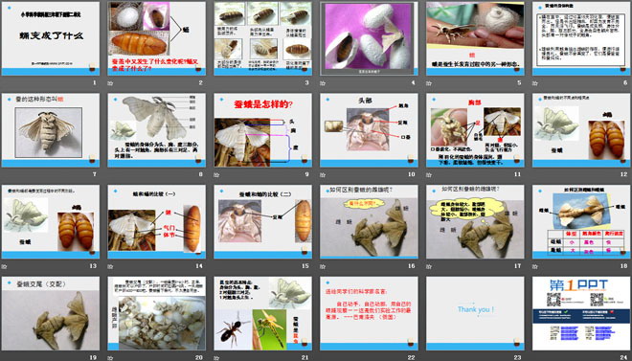Select slide 23 Thank you slide
Viewport: 632px width, 361px height.
(475, 313)
